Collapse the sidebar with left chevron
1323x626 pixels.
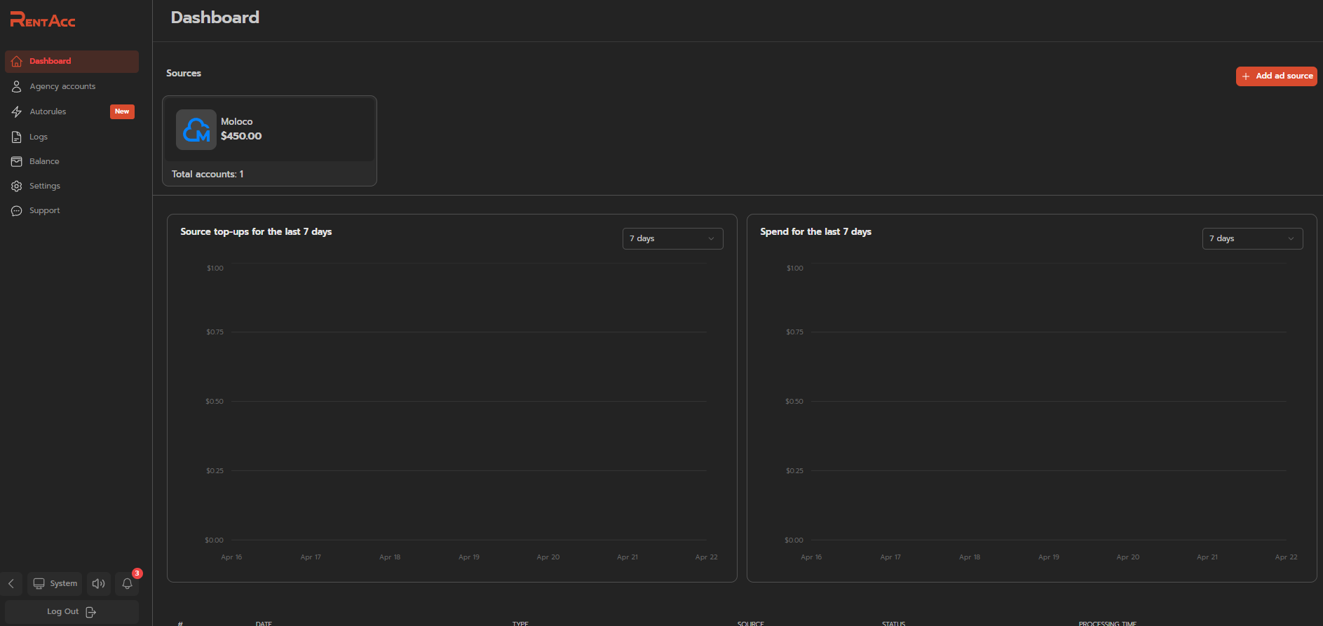tap(11, 583)
